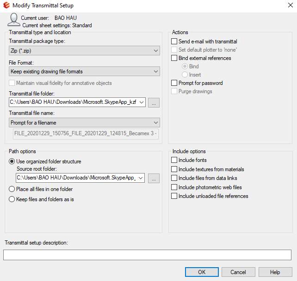Click the OK button
The image size is (297, 281).
click(202, 272)
